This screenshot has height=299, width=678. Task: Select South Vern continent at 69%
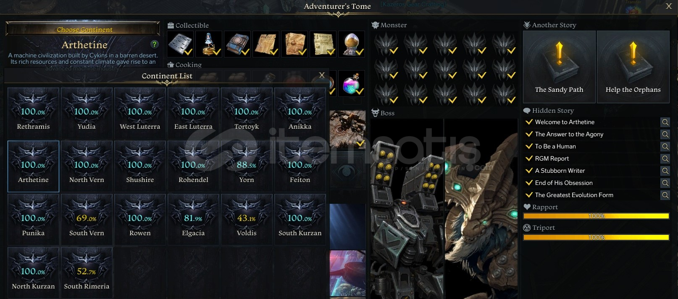point(87,219)
